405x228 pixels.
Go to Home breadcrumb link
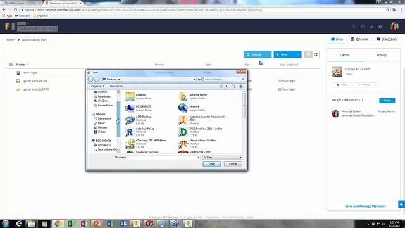click(x=10, y=40)
